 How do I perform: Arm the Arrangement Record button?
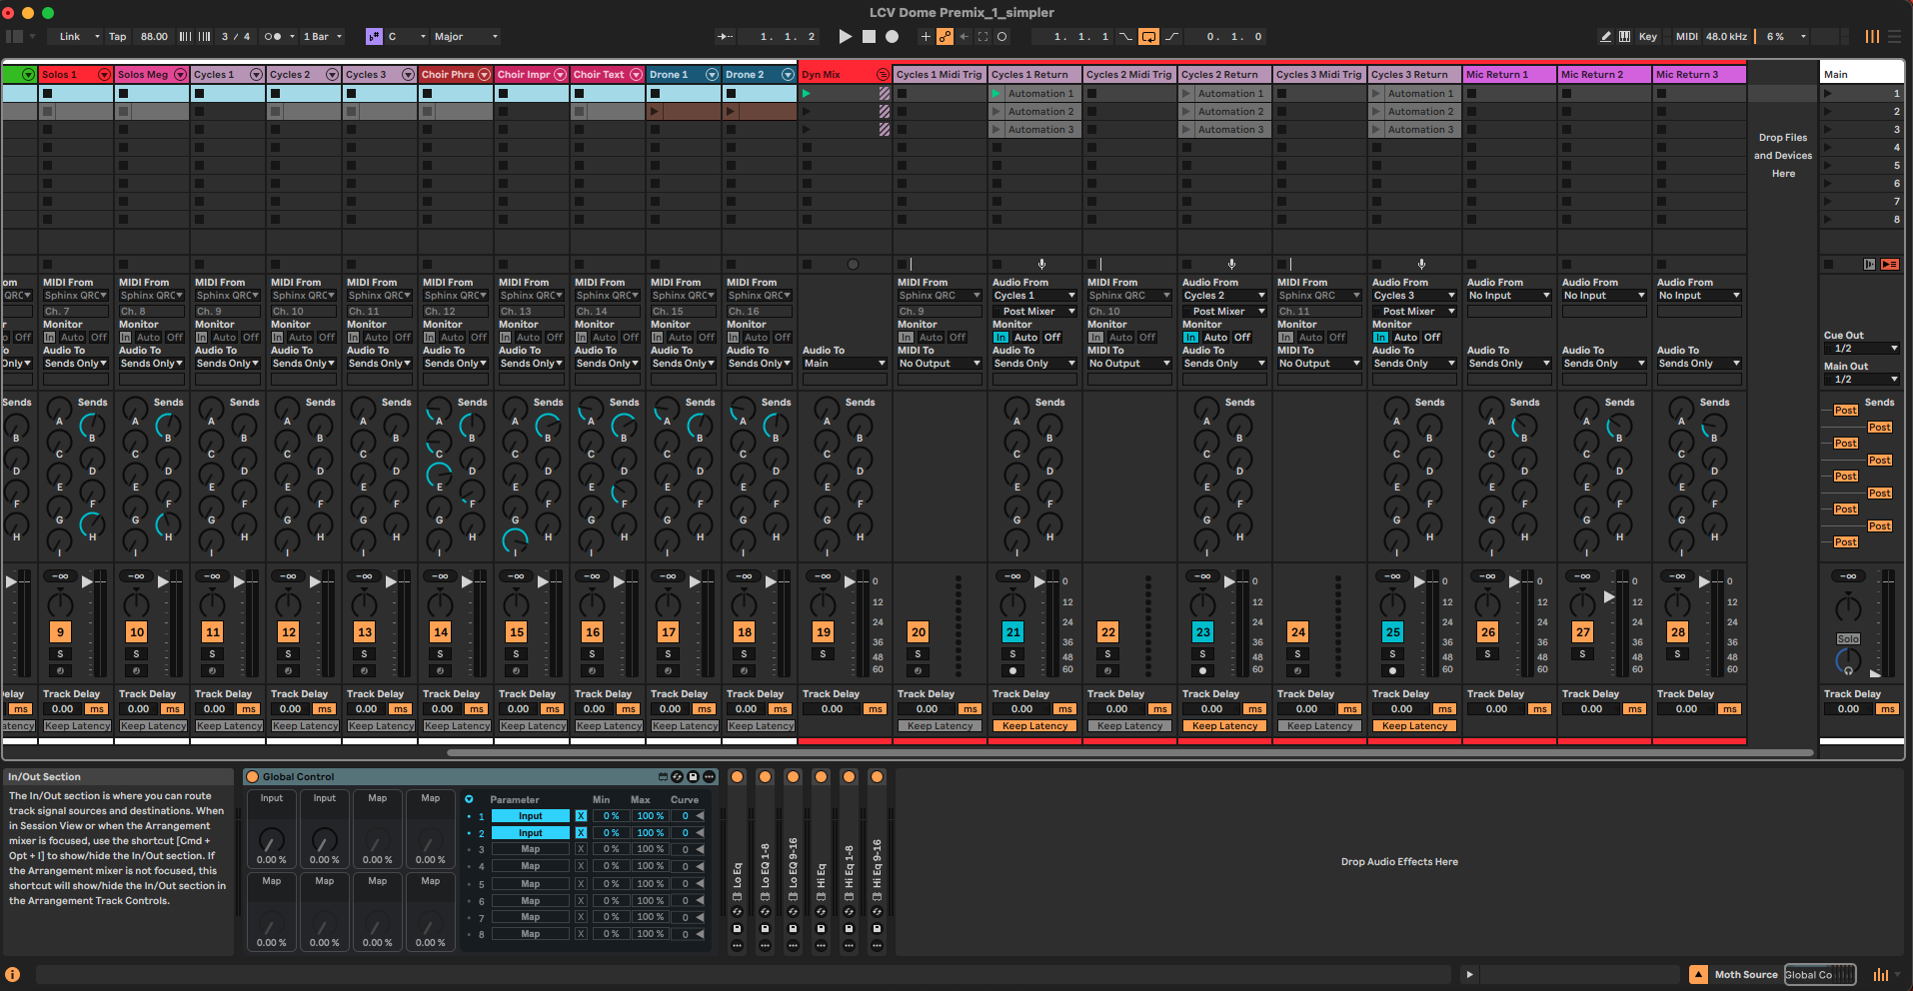coord(892,37)
